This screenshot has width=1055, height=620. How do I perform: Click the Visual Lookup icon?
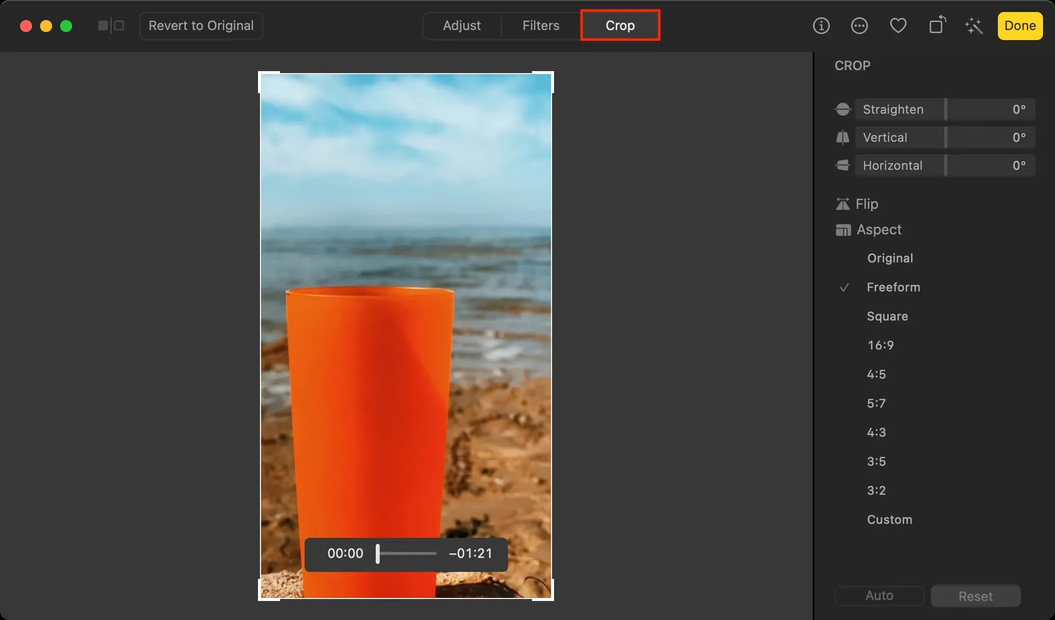[974, 25]
